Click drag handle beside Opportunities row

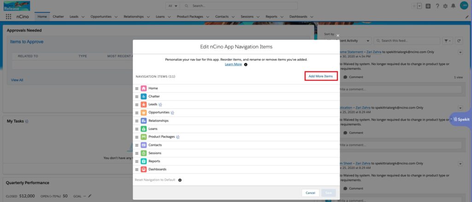point(136,112)
